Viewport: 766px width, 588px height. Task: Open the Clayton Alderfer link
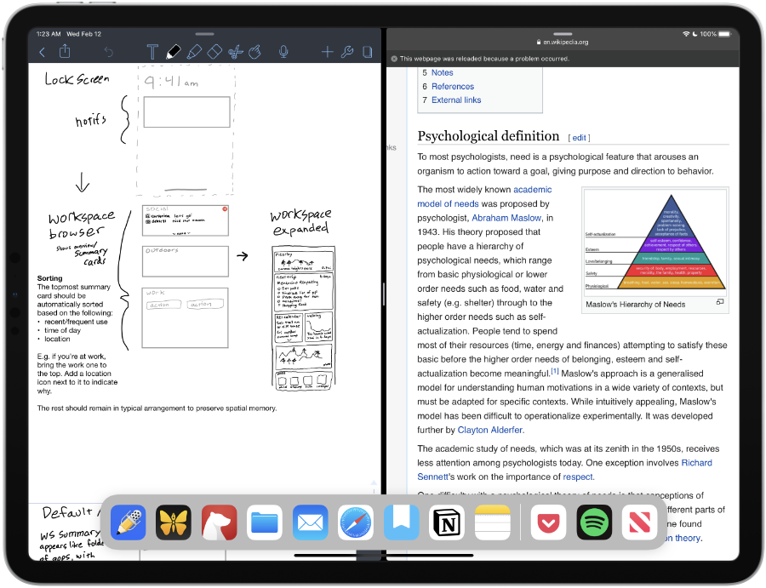tap(490, 430)
